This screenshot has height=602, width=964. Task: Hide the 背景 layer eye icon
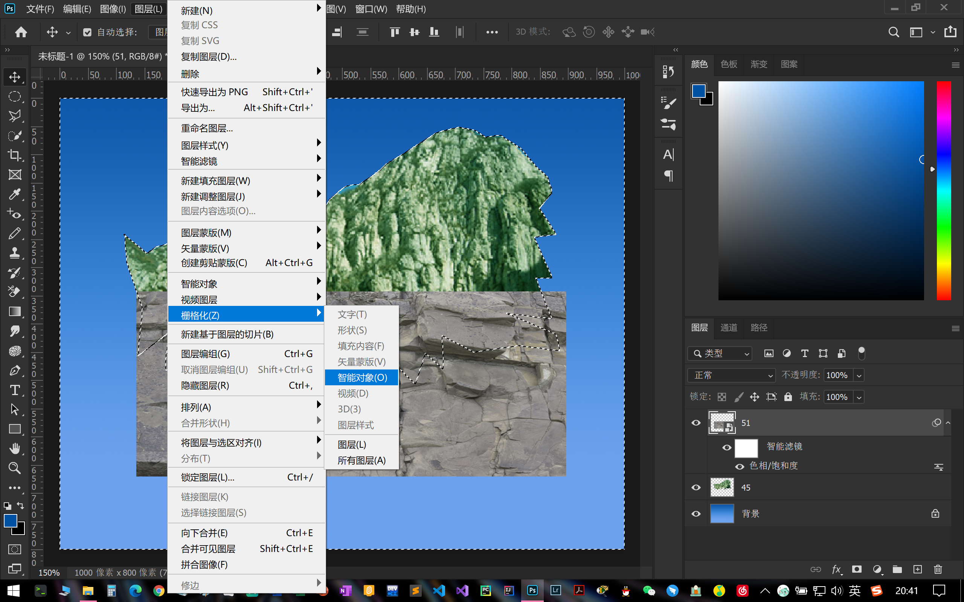[x=696, y=514]
